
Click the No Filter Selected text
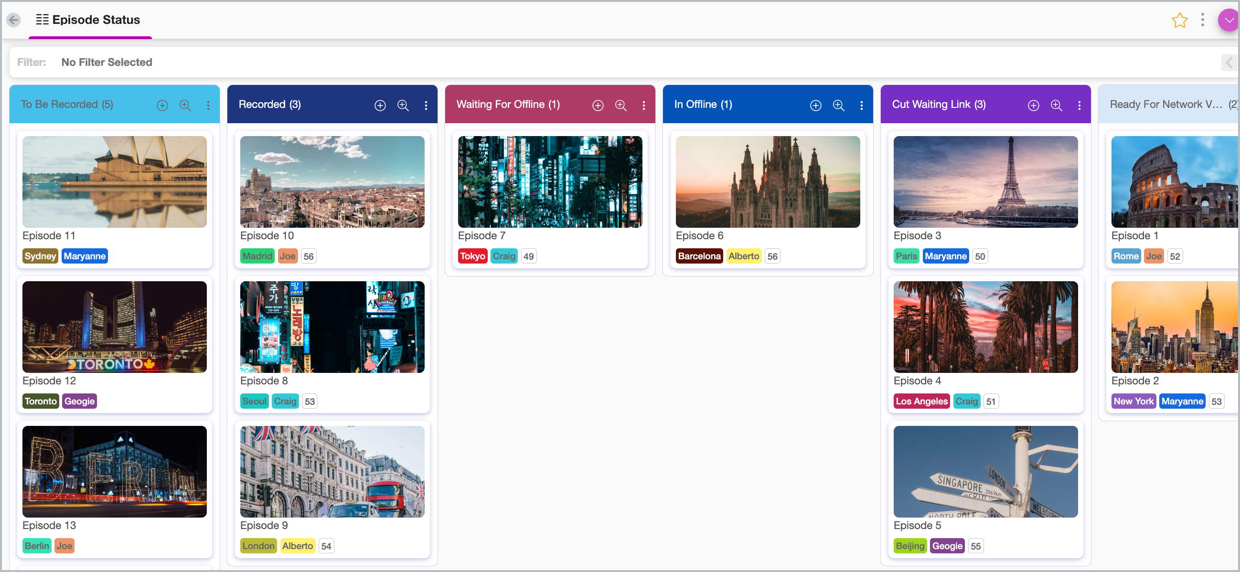point(107,63)
